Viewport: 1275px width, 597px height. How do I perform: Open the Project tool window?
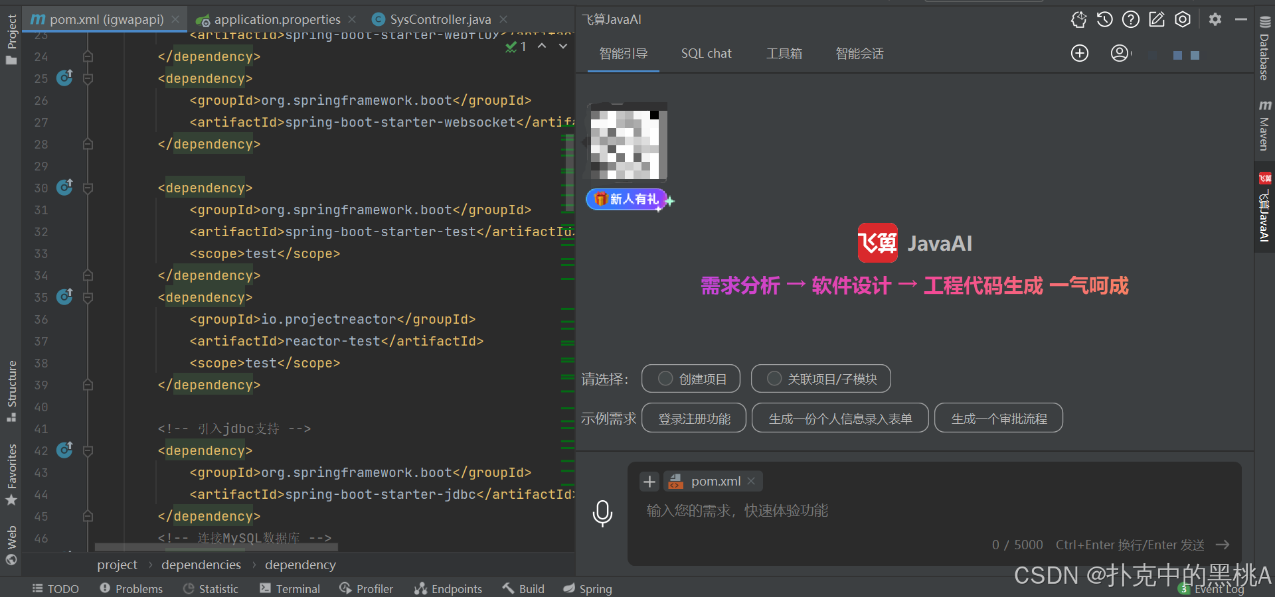(11, 39)
